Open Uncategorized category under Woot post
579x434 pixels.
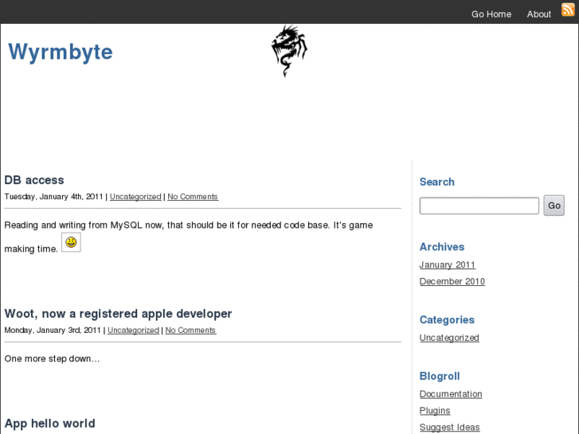coord(133,330)
